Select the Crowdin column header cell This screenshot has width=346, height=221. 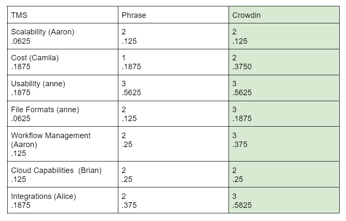[x=284, y=15]
